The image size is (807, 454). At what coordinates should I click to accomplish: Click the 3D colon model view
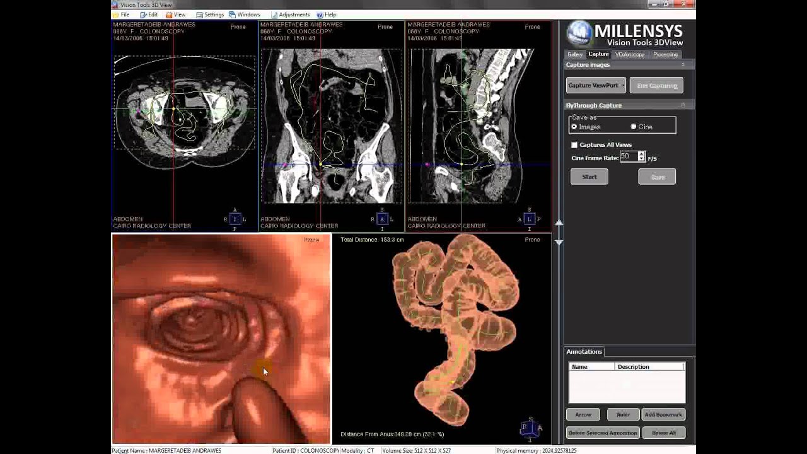point(441,339)
